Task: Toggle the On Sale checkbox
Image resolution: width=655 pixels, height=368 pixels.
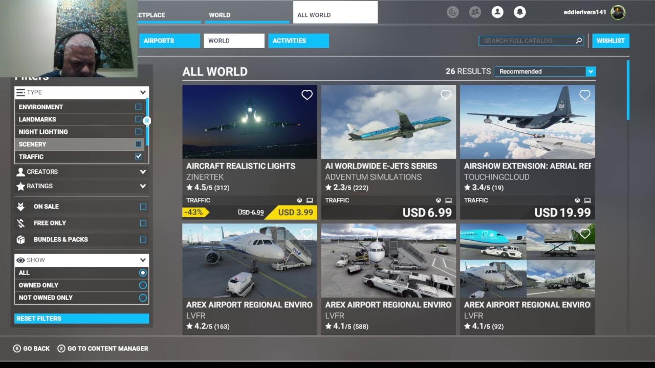Action: click(143, 206)
